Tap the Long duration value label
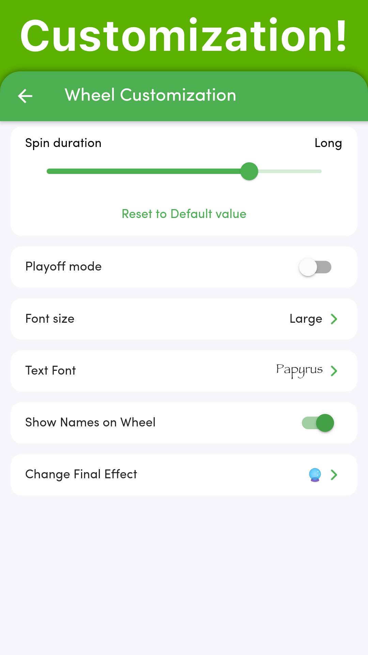 pos(328,143)
